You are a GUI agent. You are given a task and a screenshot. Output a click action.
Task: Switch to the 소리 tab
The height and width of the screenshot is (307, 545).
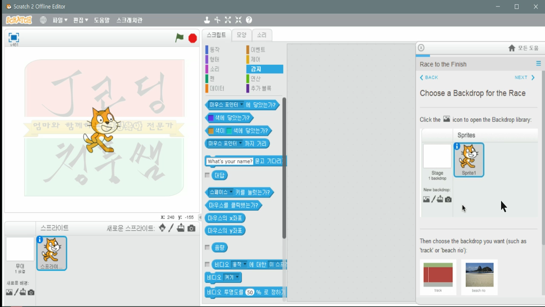[x=261, y=35]
